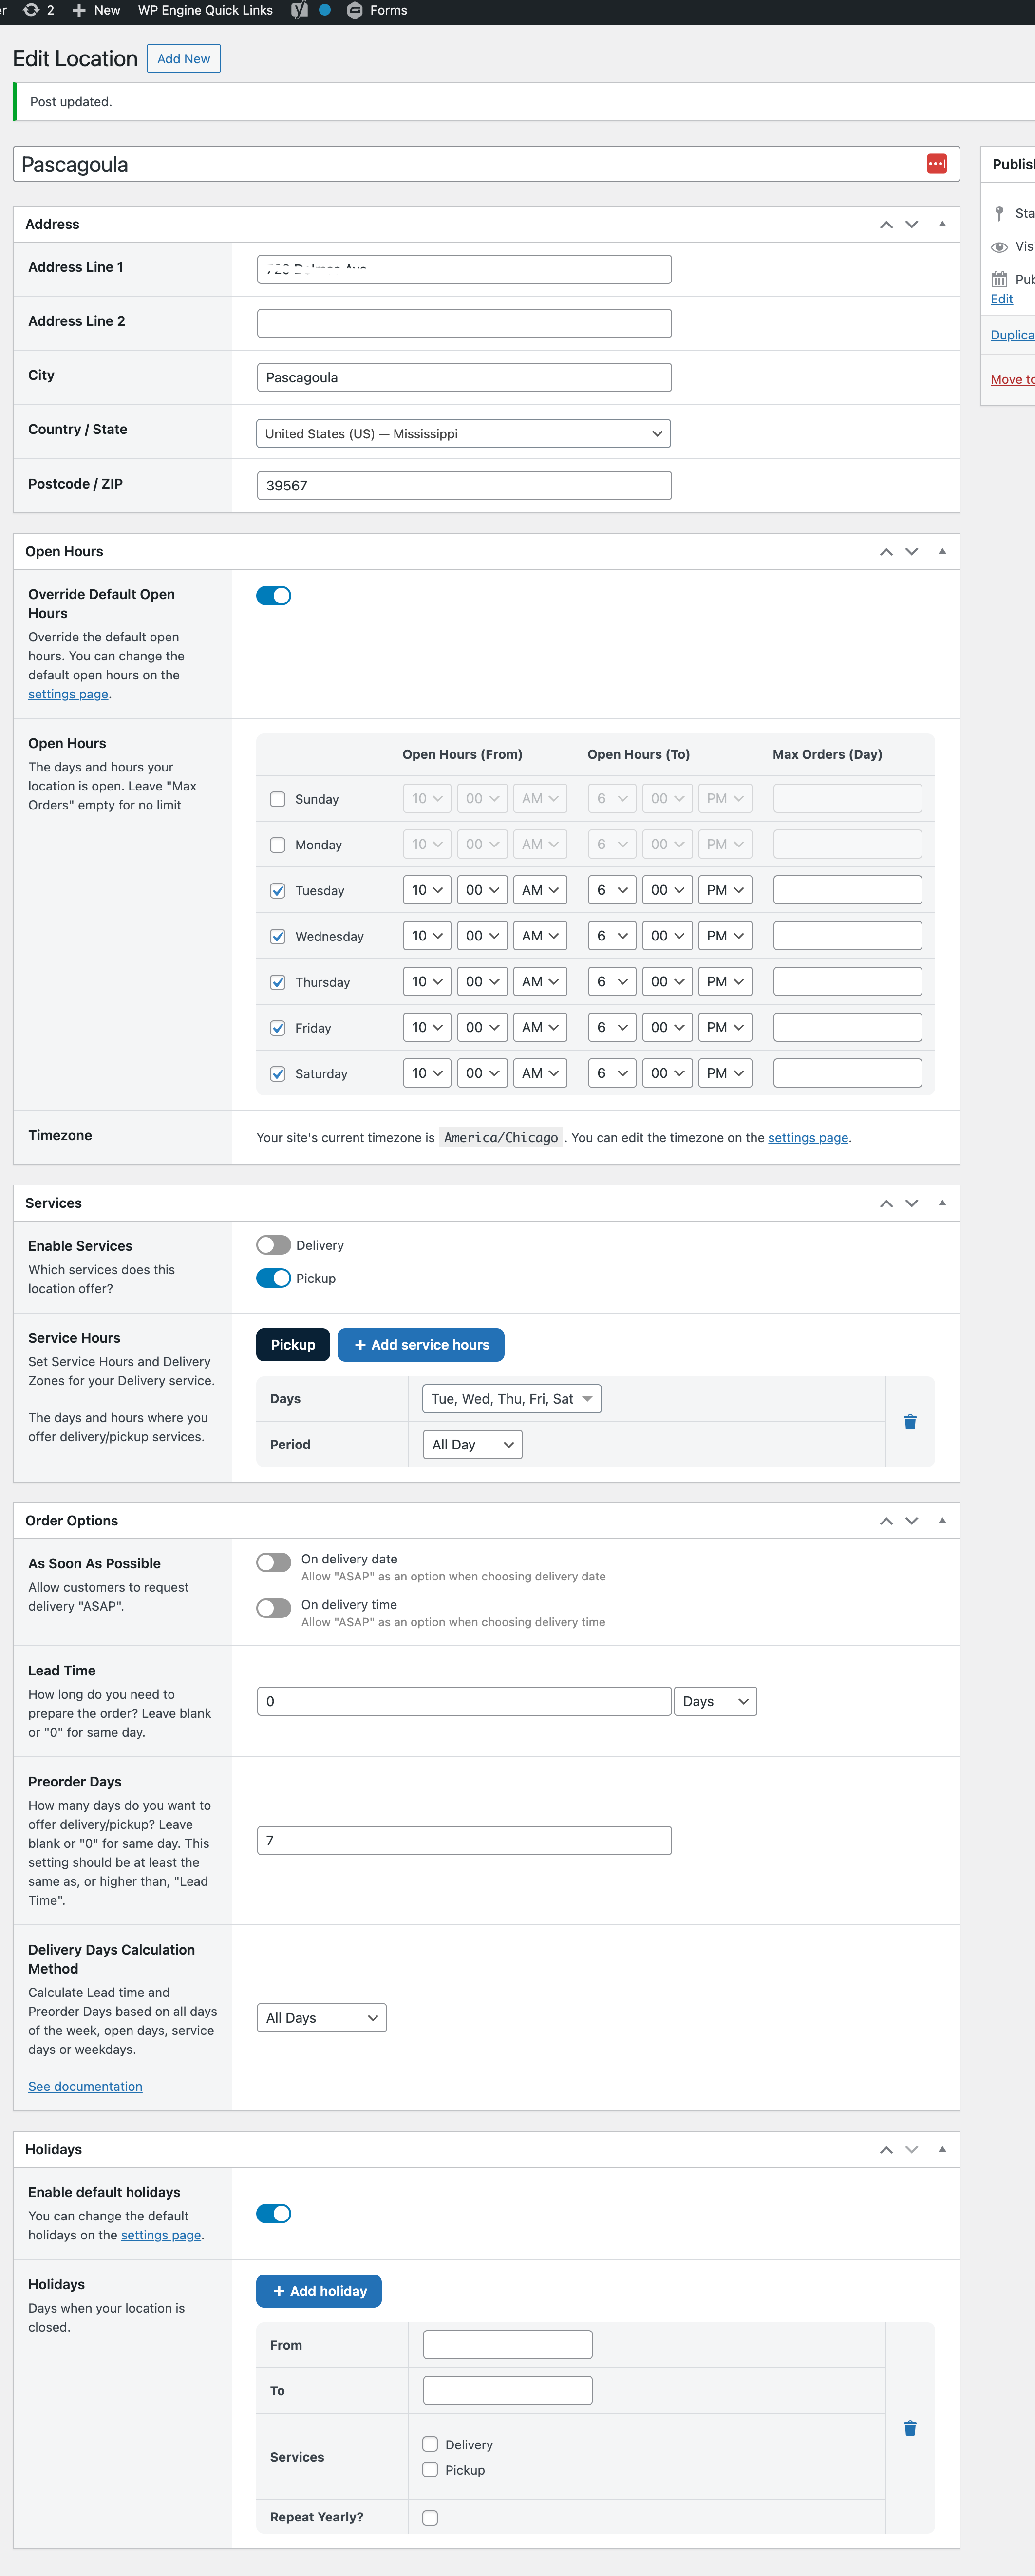Click Add service hours button
This screenshot has width=1035, height=2576.
(421, 1345)
